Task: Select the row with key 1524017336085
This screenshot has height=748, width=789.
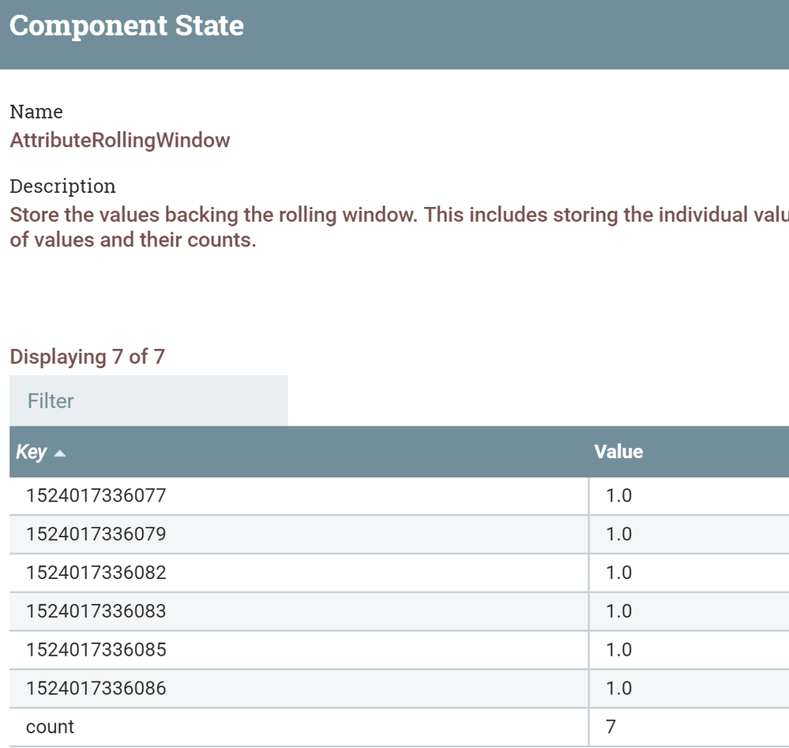Action: [x=96, y=649]
